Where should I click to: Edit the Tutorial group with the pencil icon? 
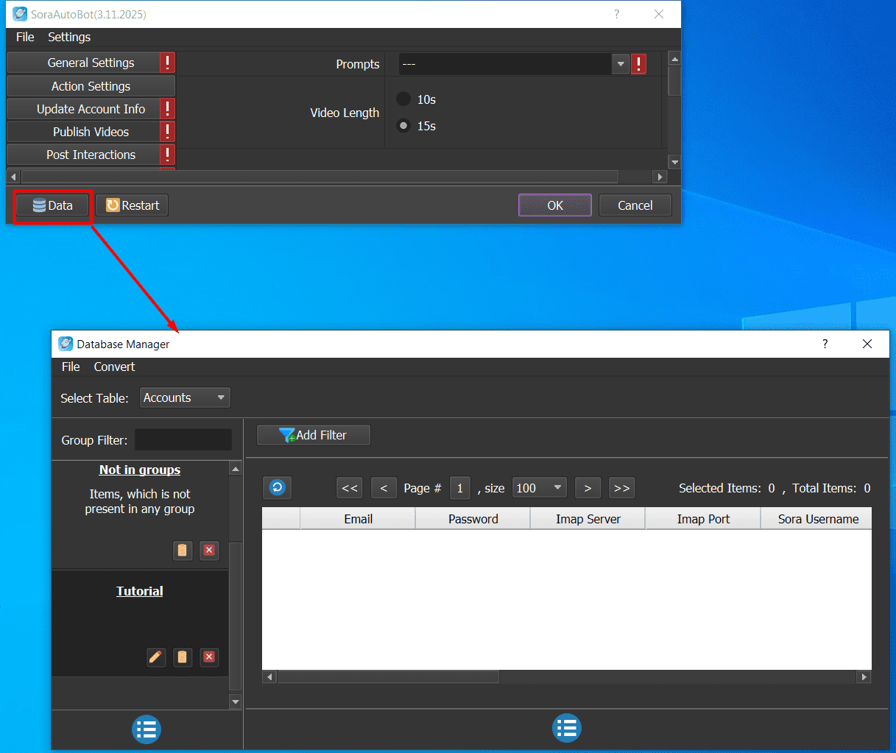pos(156,657)
